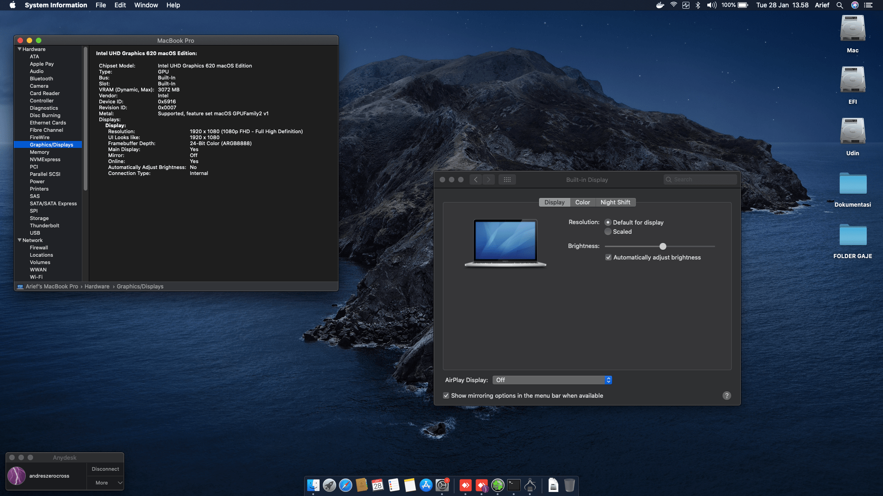
Task: Click the volume speaker icon in menu bar
Action: (x=711, y=5)
